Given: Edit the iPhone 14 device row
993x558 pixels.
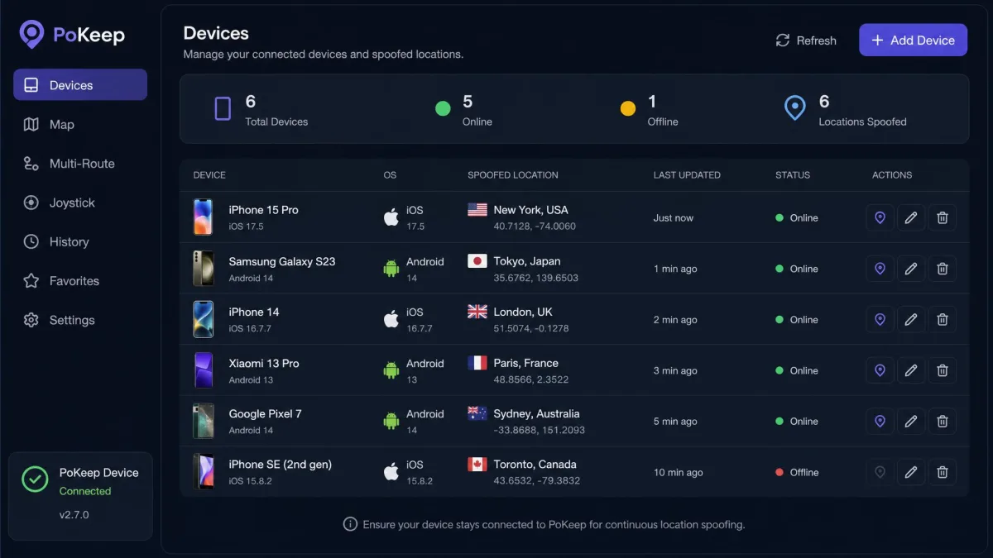Looking at the screenshot, I should click(x=911, y=319).
